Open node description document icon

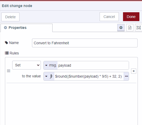(130, 28)
